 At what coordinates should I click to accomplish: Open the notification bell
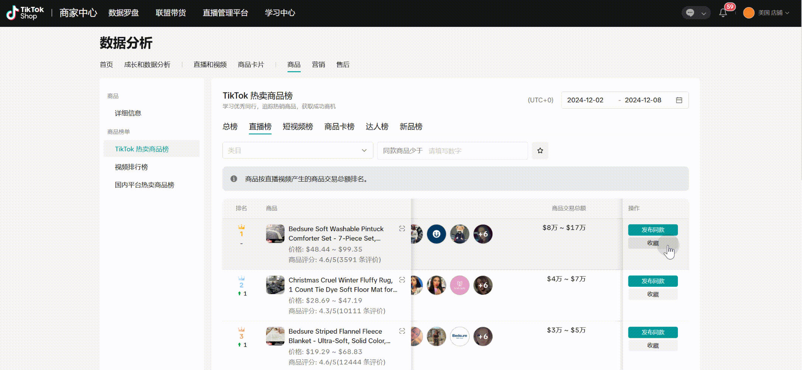(723, 13)
